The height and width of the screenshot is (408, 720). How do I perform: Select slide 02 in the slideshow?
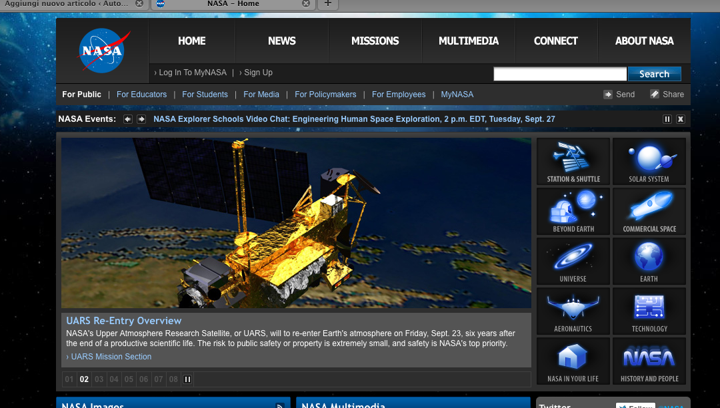point(84,379)
